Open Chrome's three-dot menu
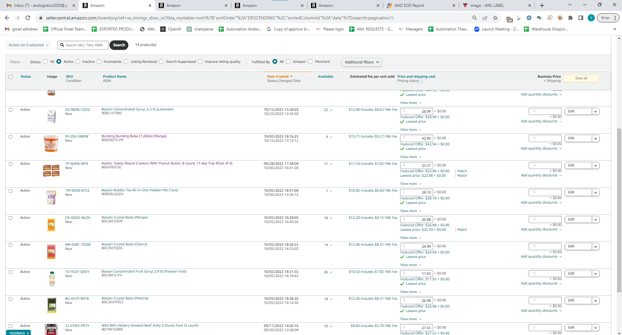 (x=615, y=18)
